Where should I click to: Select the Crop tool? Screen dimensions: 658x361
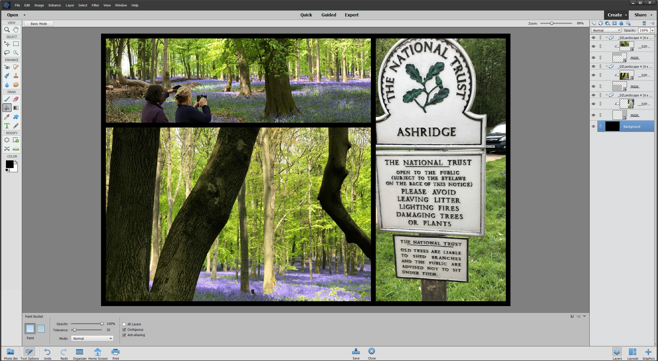coord(7,140)
